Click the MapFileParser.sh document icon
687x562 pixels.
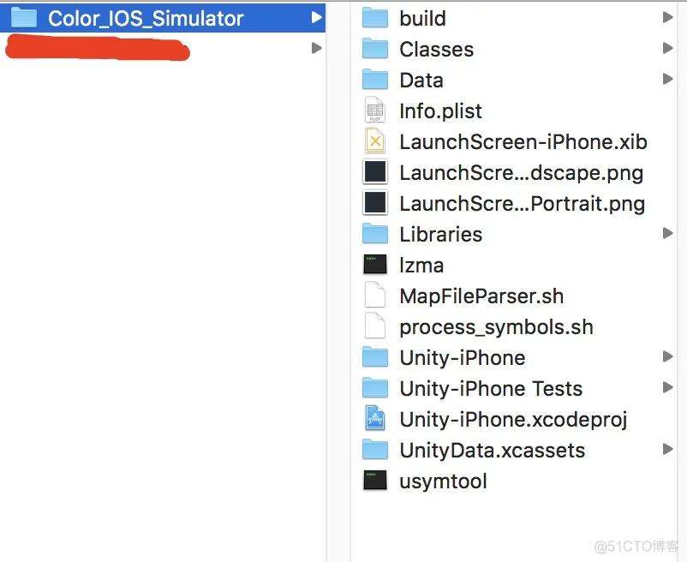[x=375, y=296]
